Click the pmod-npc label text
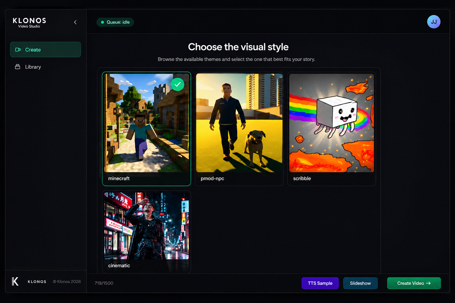Screen dimensions: 455x303 212,178
